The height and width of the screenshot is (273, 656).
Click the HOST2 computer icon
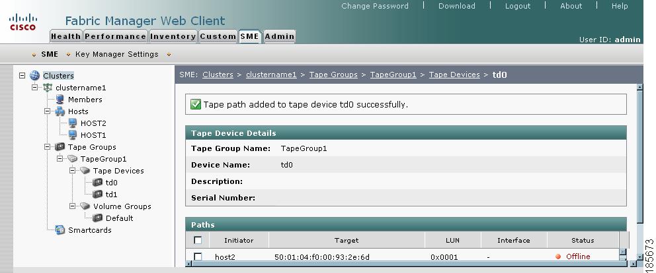(73, 123)
